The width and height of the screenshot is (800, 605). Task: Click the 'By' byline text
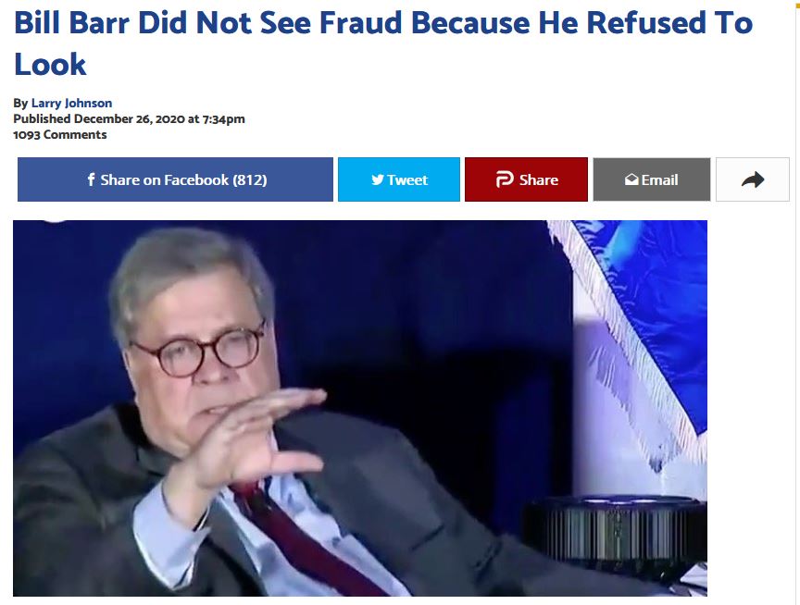20,103
